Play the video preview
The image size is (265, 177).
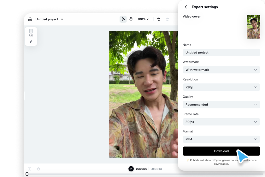131,169
